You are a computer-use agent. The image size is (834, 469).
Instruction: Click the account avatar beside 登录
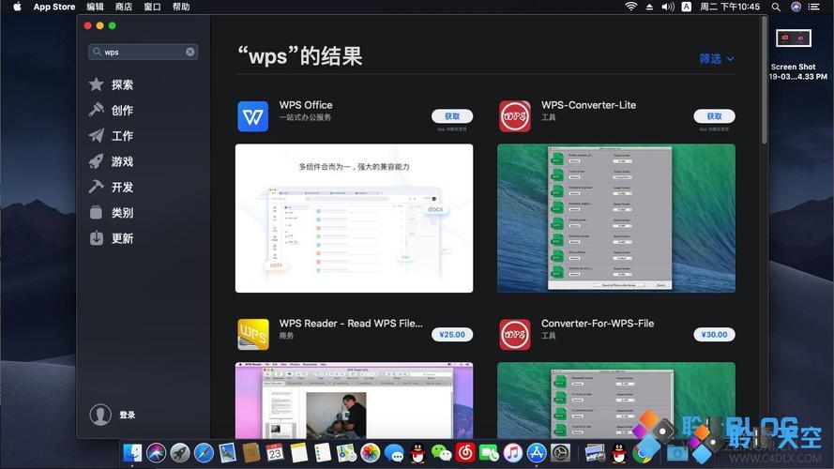100,415
